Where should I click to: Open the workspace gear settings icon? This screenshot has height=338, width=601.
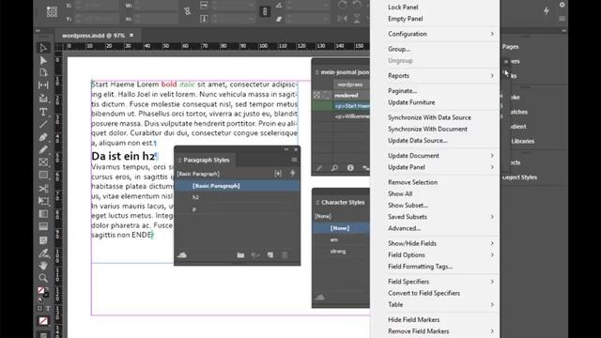pos(562,5)
